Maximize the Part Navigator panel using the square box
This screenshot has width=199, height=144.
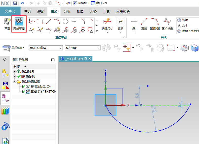53,60
